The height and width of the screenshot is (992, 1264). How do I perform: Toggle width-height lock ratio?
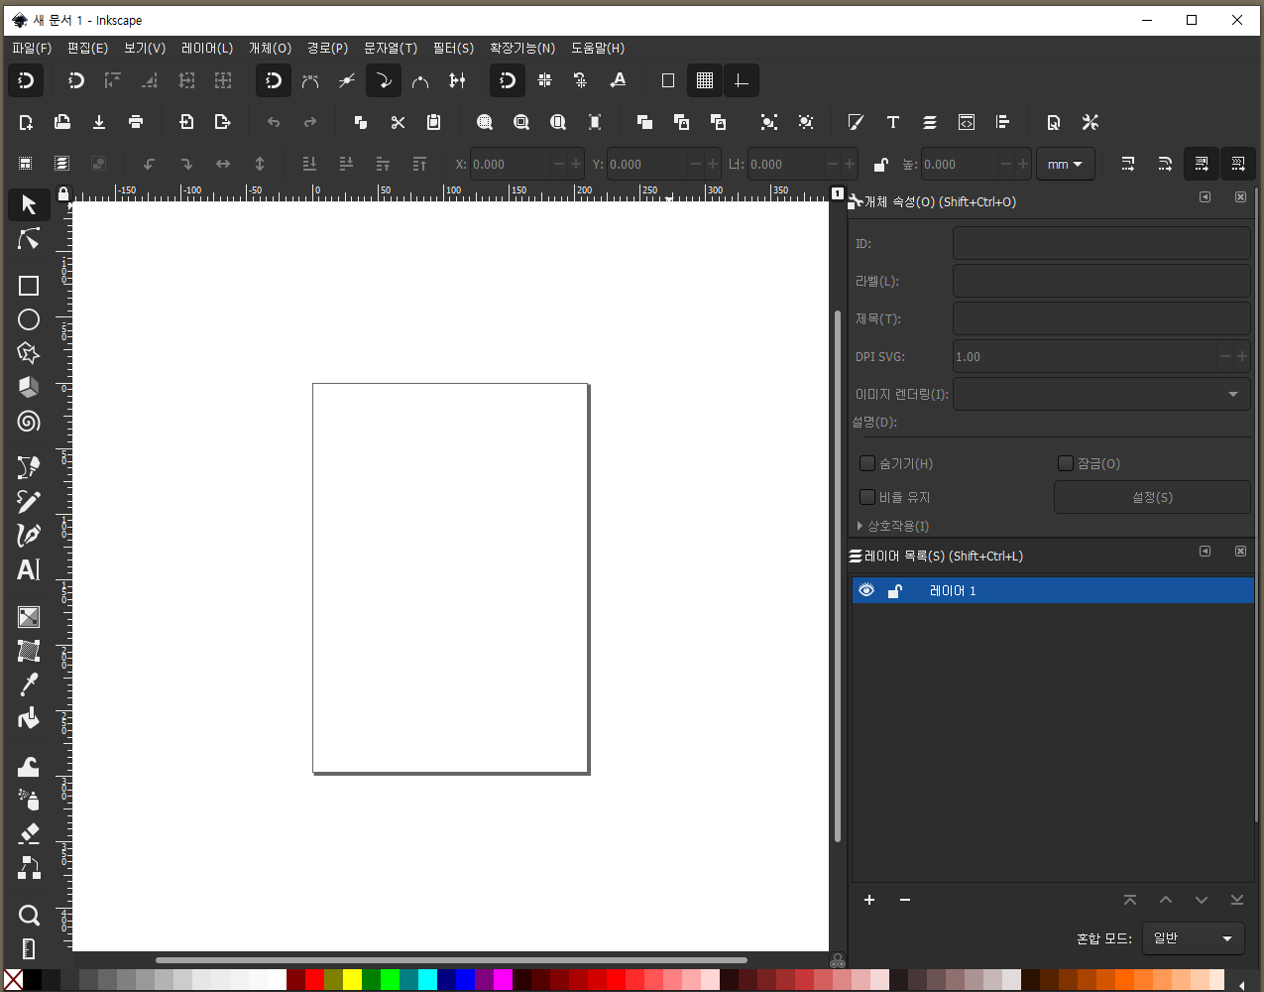pyautogui.click(x=880, y=164)
